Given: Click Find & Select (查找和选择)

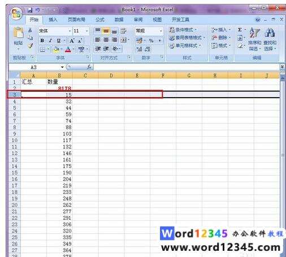Looking at the screenshot, I should 270,39.
